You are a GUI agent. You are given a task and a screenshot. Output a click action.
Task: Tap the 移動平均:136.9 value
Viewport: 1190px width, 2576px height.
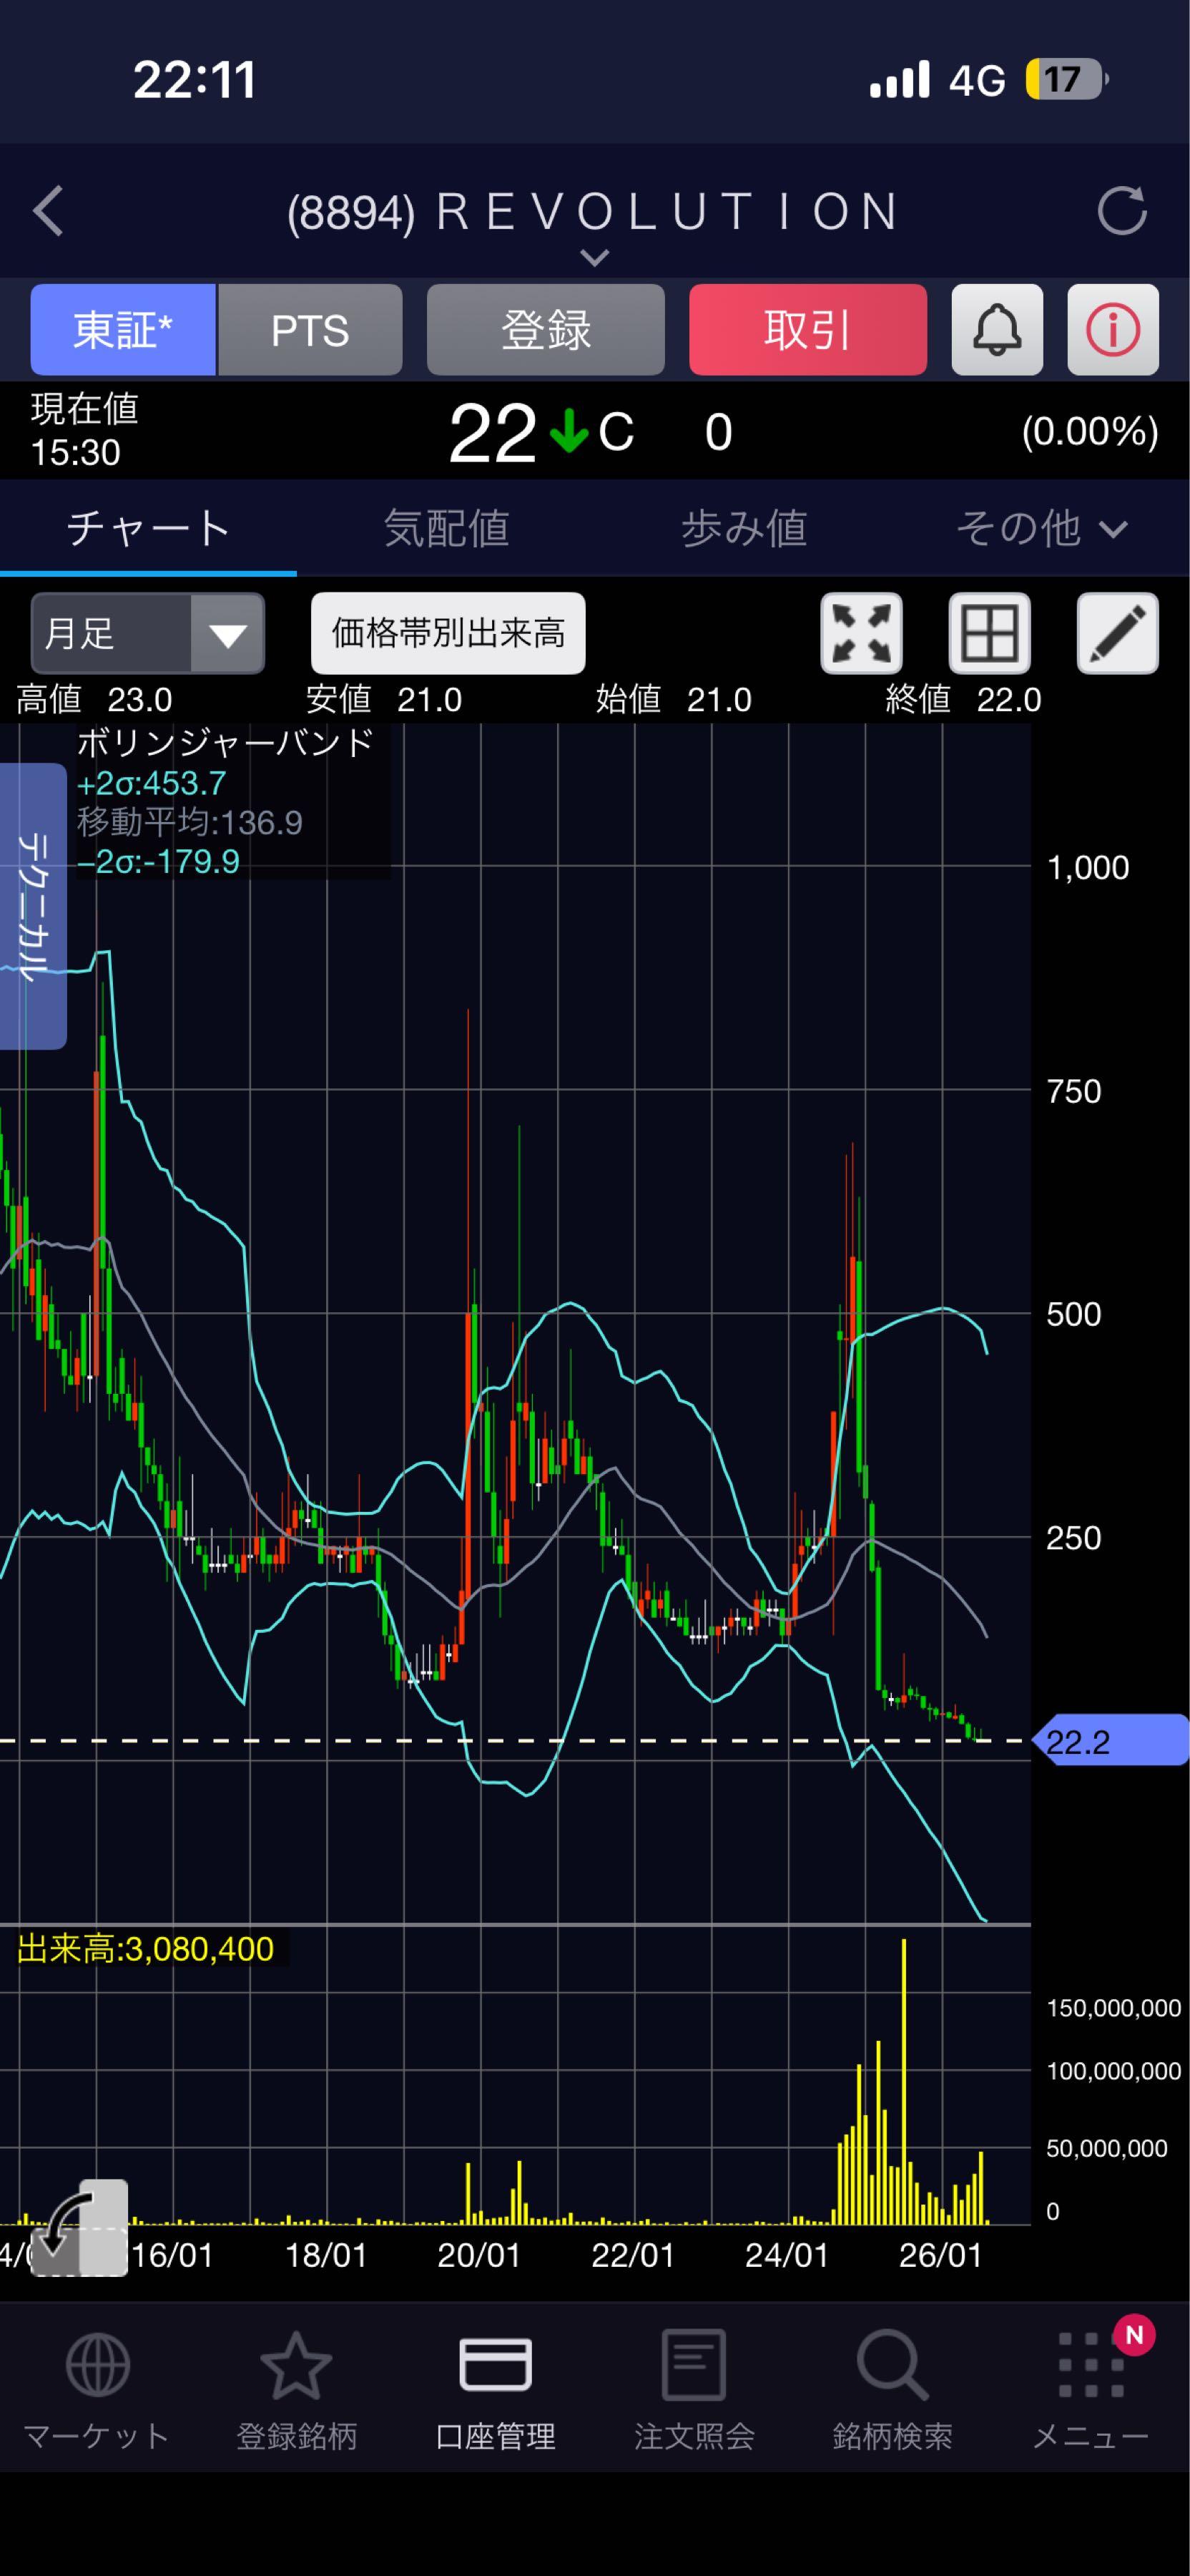pos(190,822)
